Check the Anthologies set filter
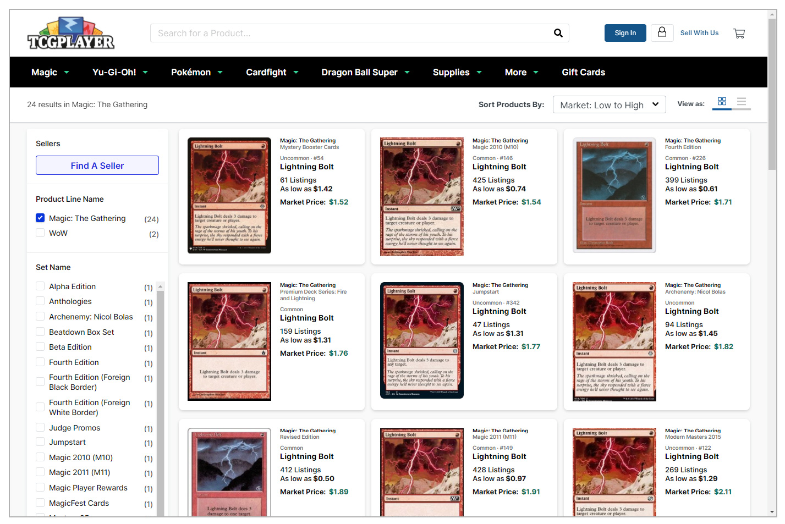Viewport: 785px width, 524px height. [40, 301]
